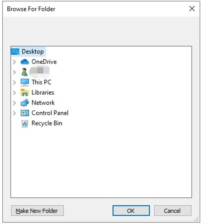The width and height of the screenshot is (209, 224).
Task: Click the This PC computer icon
Action: [x=25, y=82]
